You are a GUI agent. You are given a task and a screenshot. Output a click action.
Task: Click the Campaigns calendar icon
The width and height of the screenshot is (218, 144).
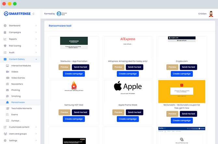5,33
